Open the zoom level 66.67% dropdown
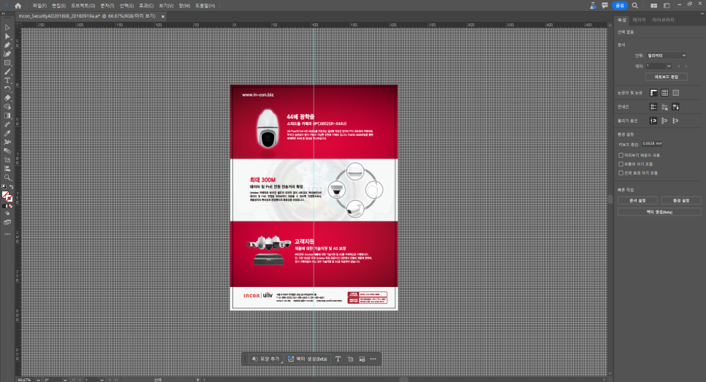This screenshot has height=382, width=706. click(x=38, y=380)
